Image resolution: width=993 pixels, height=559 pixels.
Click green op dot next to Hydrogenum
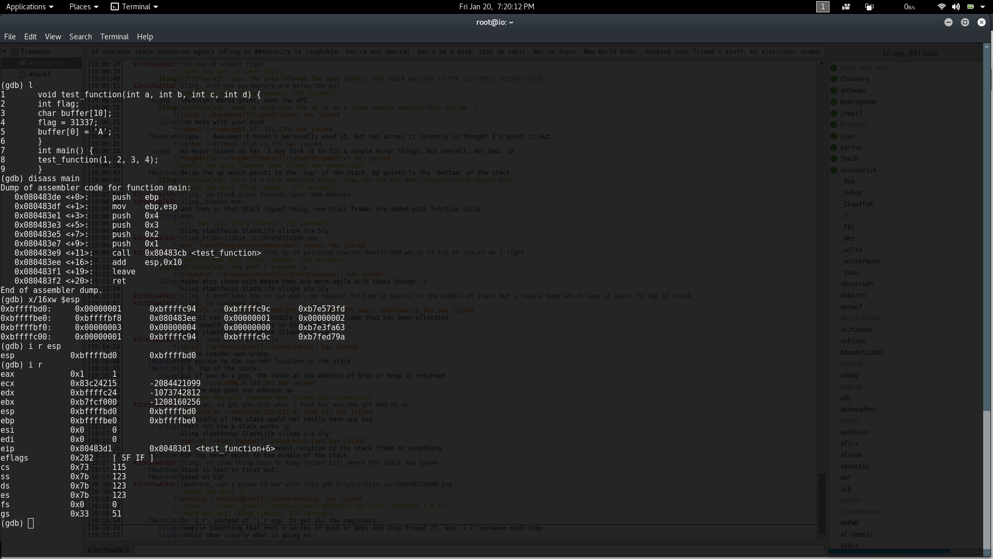pyautogui.click(x=834, y=102)
